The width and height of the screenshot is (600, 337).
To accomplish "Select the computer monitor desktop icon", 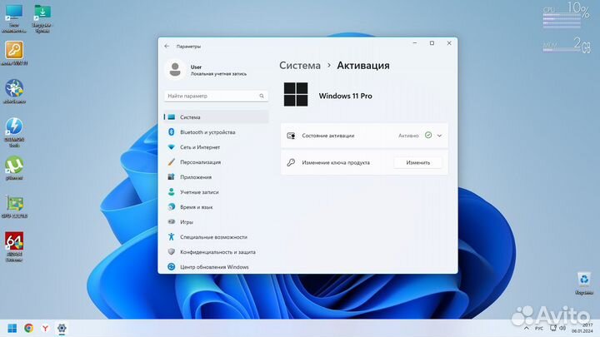I will tap(14, 19).
